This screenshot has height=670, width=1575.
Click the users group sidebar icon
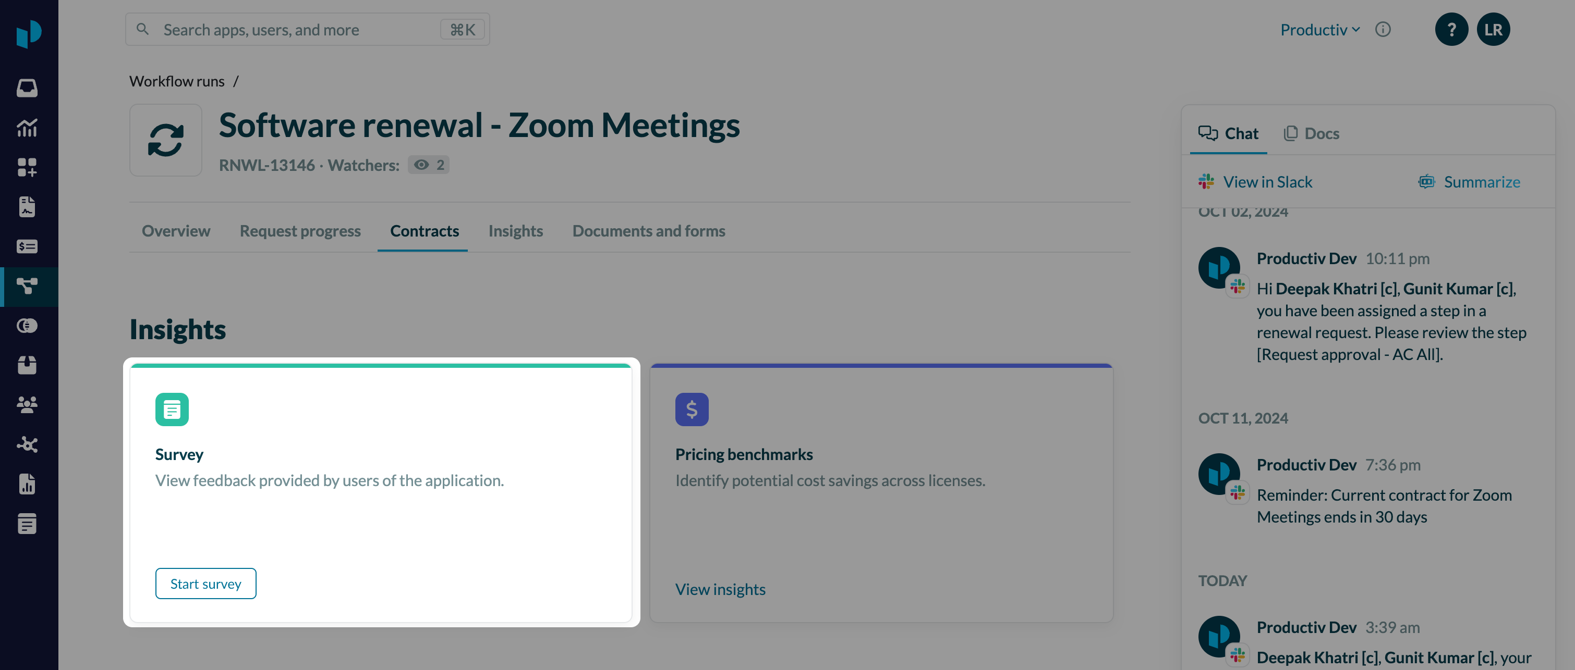click(x=27, y=404)
